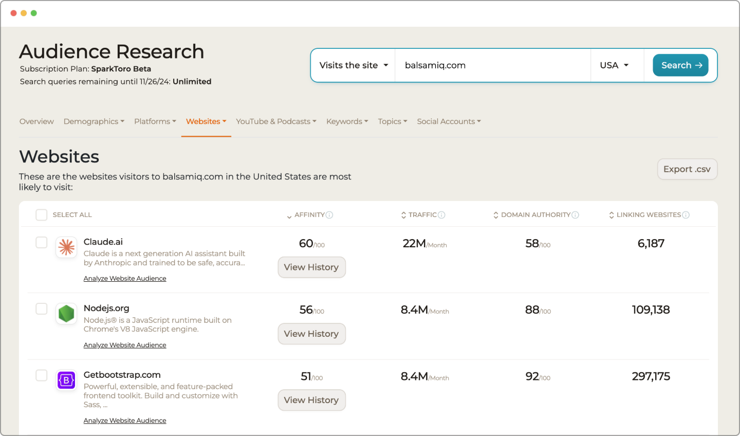Check the Claude.ai row checkbox
Viewport: 740px width, 436px height.
click(x=42, y=242)
